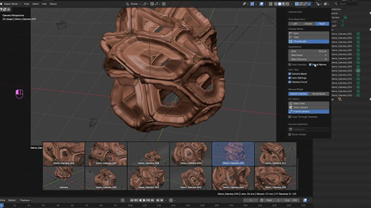The image size is (371, 208).
Task: Choose Switch Camera mouse wheel option
Action: [x=299, y=94]
